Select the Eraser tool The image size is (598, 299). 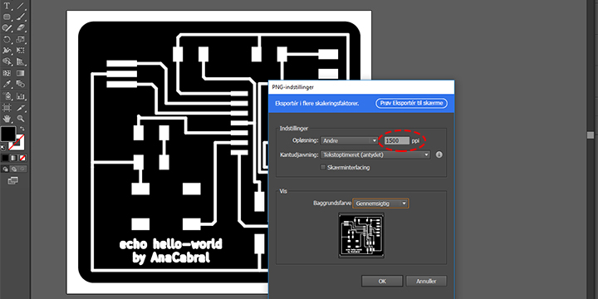pos(21,28)
